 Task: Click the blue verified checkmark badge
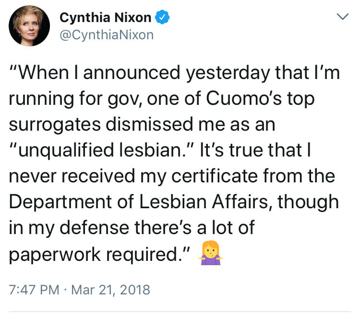click(162, 17)
